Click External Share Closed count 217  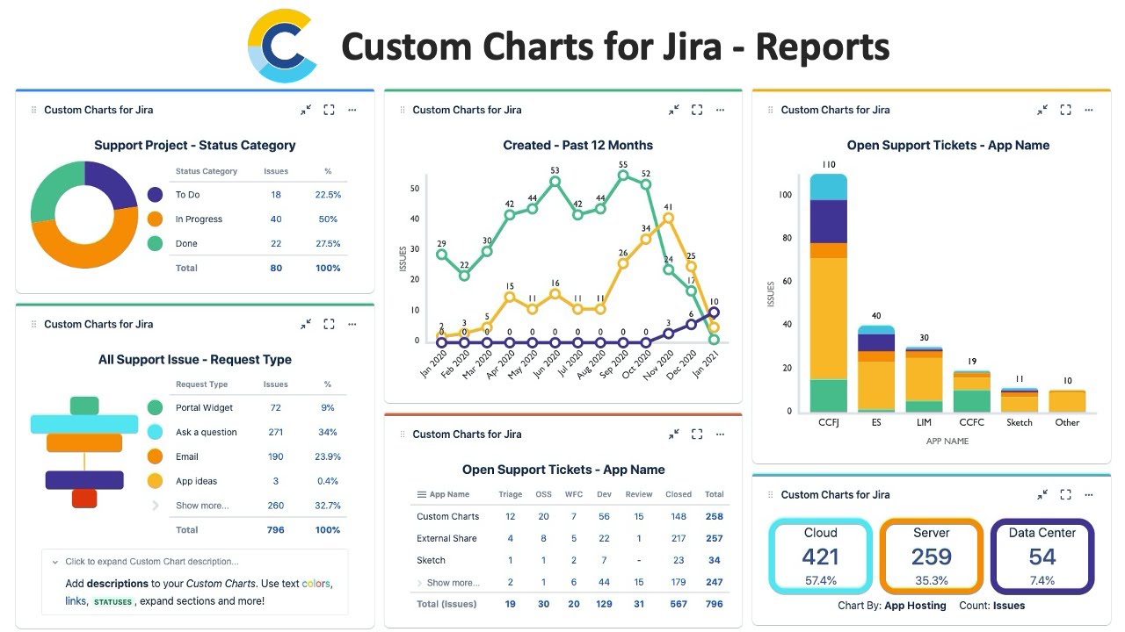click(679, 538)
